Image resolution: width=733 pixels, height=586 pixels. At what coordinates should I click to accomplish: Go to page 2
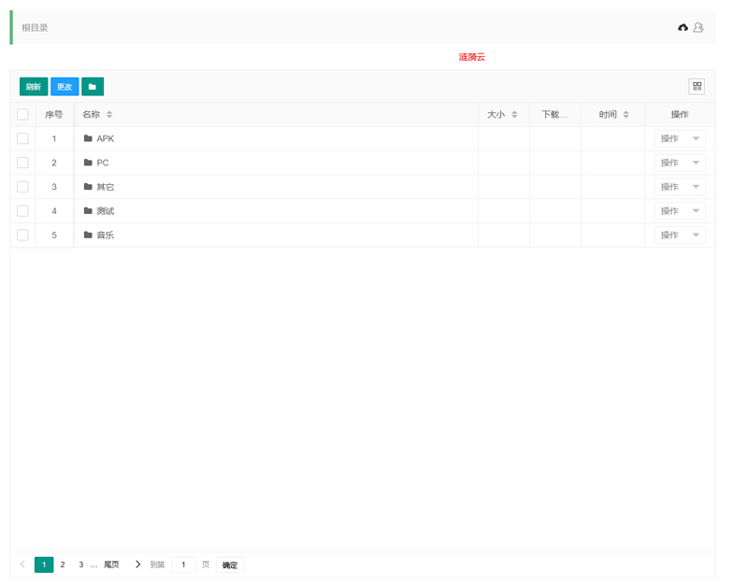pos(63,565)
